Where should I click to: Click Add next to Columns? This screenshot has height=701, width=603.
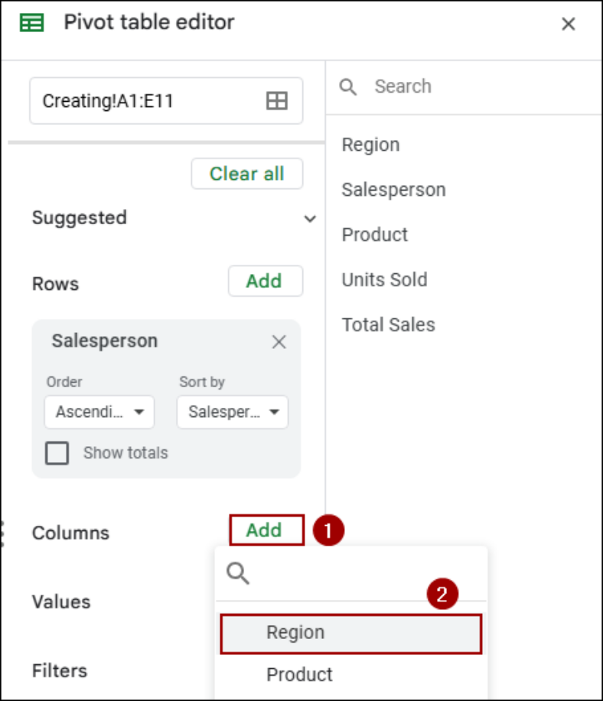(266, 530)
